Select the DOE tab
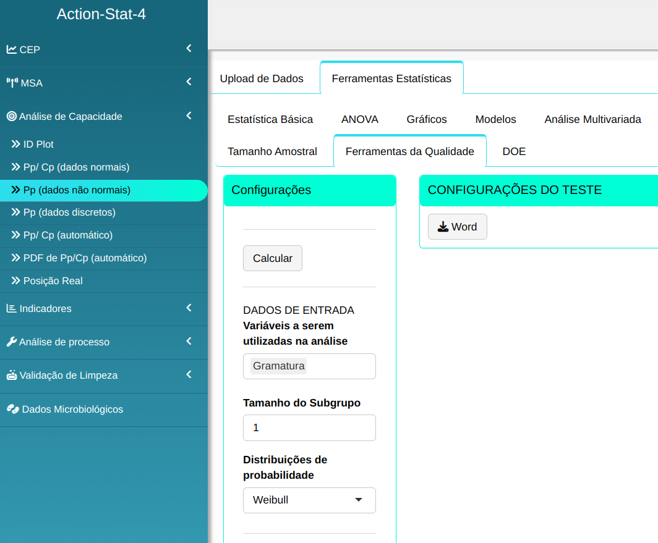This screenshot has width=658, height=543. (x=514, y=151)
